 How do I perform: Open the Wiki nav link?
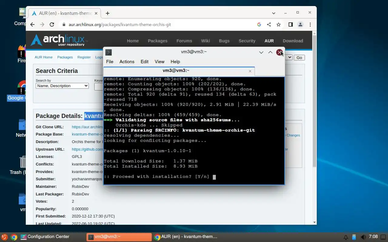click(206, 41)
